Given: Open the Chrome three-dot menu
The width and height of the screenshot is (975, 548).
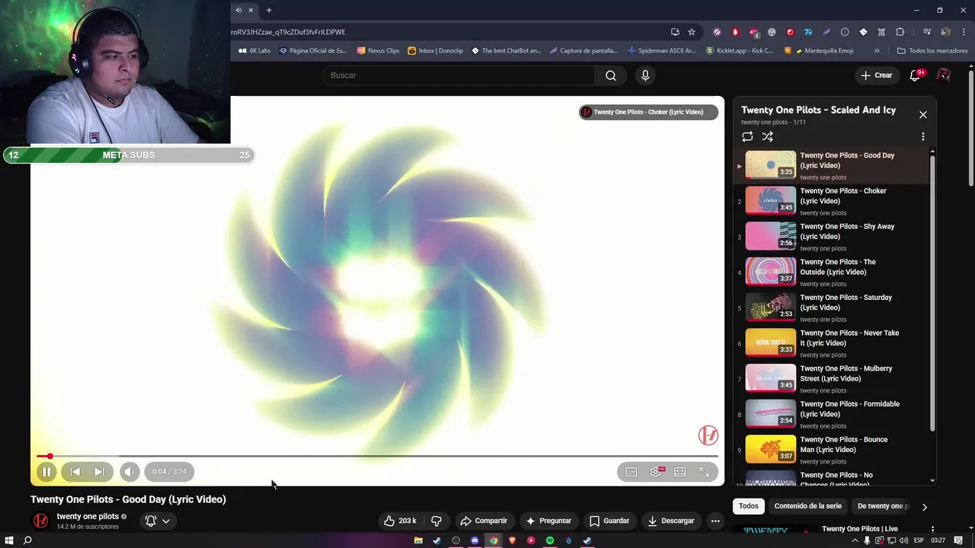Looking at the screenshot, I should coord(964,32).
